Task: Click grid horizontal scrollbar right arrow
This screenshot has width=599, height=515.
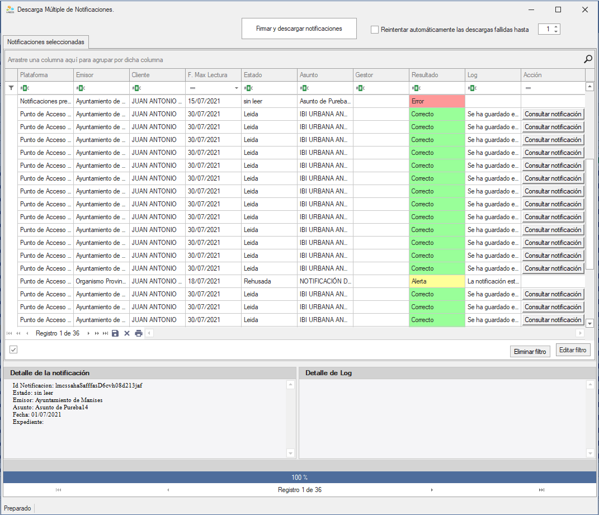Action: coord(581,333)
